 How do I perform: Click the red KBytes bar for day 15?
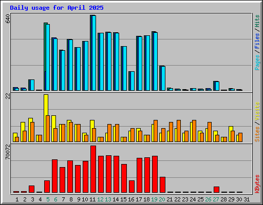124,178
